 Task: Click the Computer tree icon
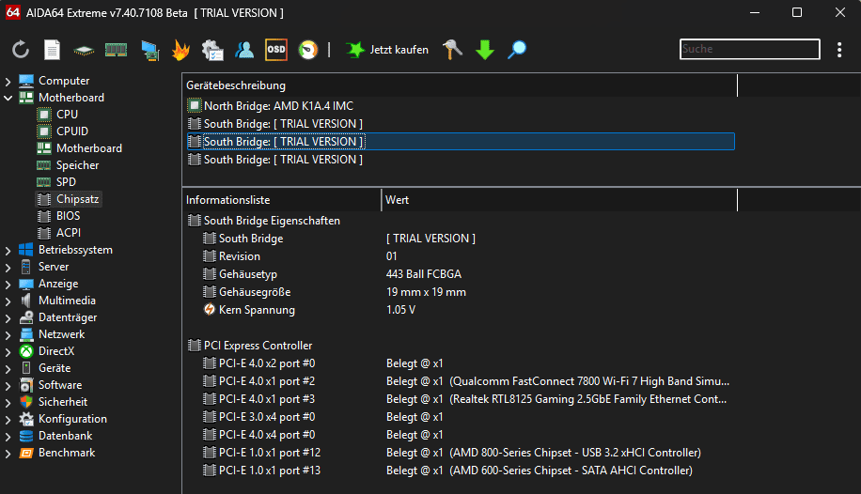[x=26, y=81]
